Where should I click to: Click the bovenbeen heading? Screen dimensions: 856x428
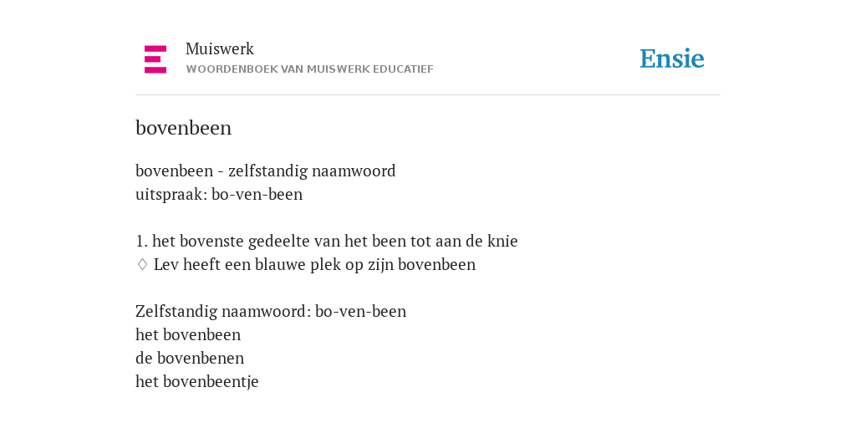point(183,128)
